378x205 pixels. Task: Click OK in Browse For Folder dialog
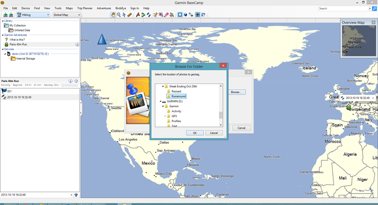(x=195, y=133)
